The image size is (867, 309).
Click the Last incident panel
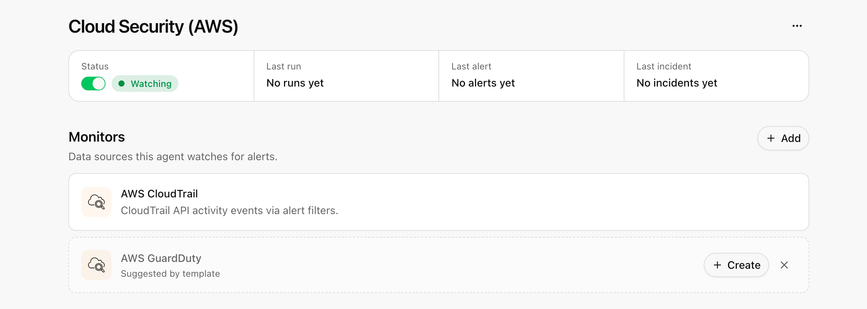[717, 76]
